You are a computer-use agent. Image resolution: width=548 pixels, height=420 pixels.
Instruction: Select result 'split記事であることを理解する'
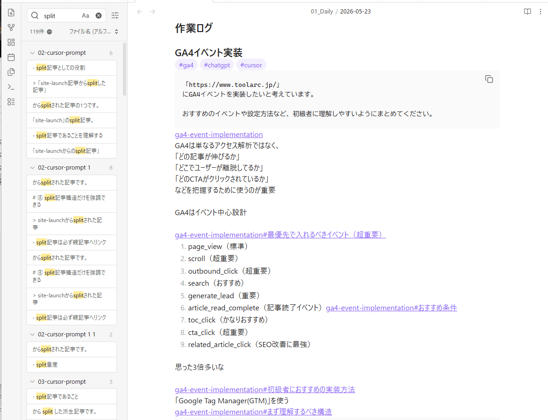click(71, 136)
